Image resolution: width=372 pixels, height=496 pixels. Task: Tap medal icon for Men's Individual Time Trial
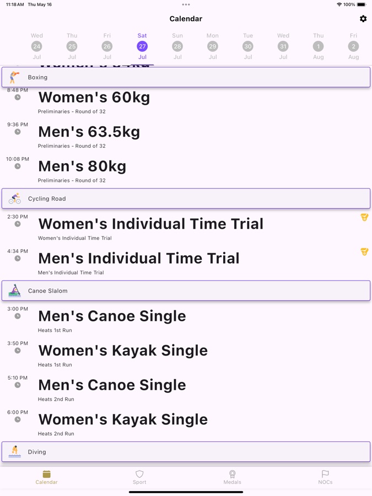[364, 251]
